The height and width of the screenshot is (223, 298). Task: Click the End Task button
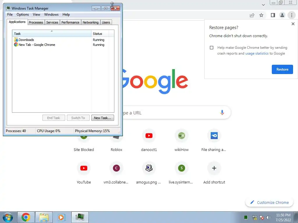click(54, 118)
